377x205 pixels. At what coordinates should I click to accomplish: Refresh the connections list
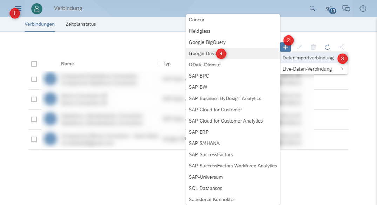pos(327,47)
